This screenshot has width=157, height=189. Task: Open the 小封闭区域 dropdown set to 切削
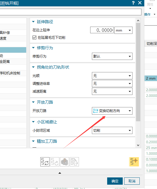112,131
